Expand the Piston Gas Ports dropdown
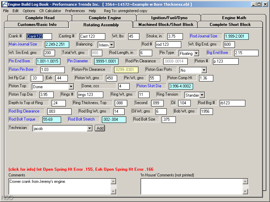 tap(204, 70)
